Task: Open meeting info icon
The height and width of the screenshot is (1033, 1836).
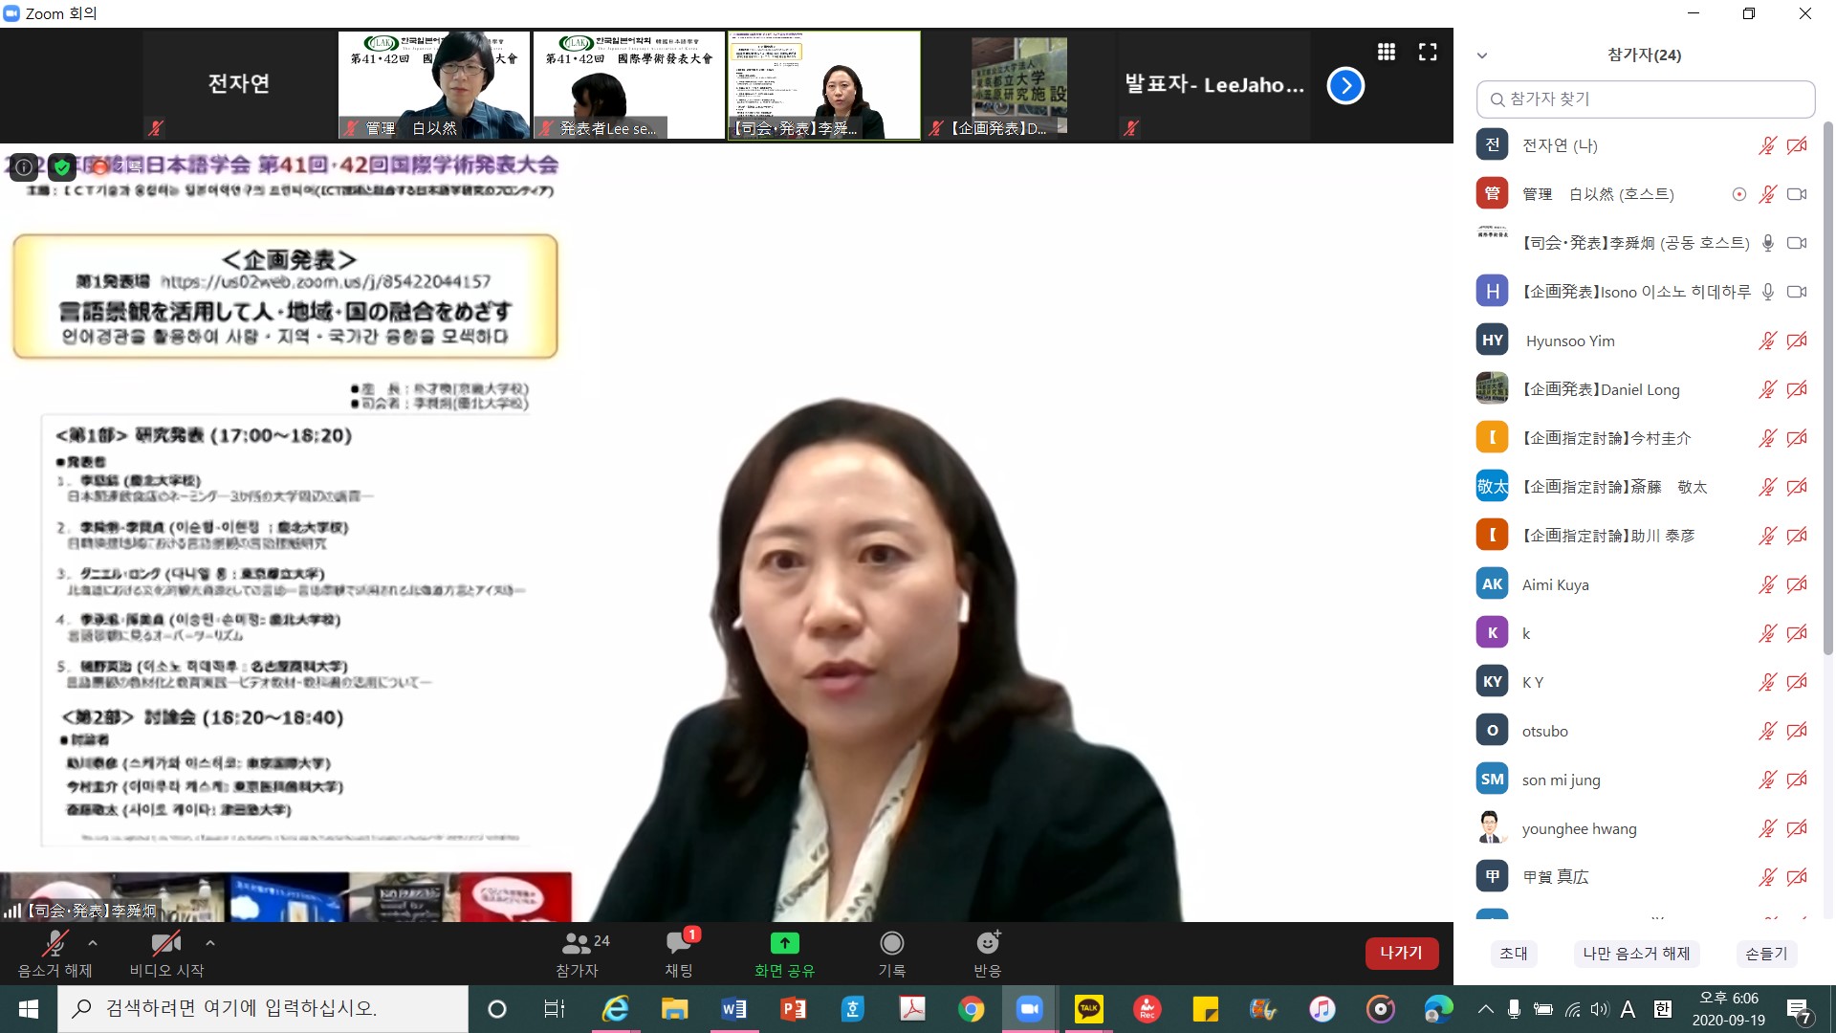Action: click(24, 167)
